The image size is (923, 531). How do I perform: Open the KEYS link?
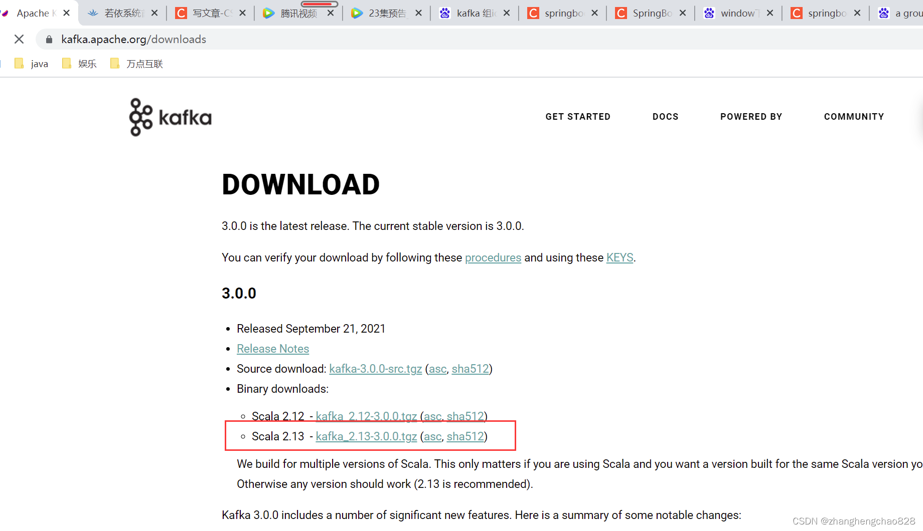point(620,257)
